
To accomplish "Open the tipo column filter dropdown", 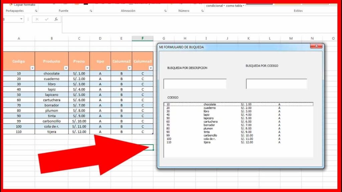I will coord(108,67).
